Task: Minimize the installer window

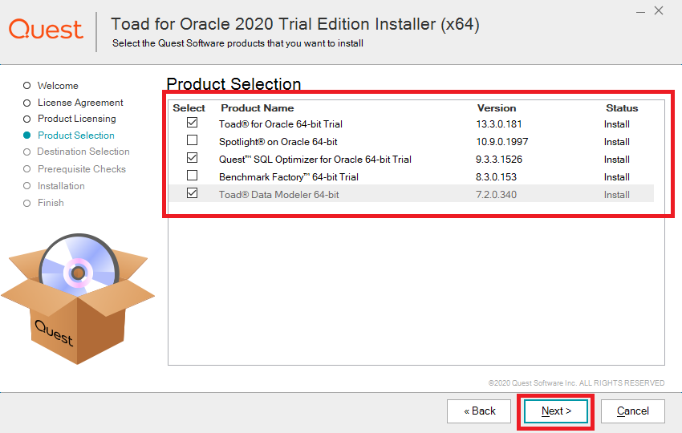Action: point(641,12)
